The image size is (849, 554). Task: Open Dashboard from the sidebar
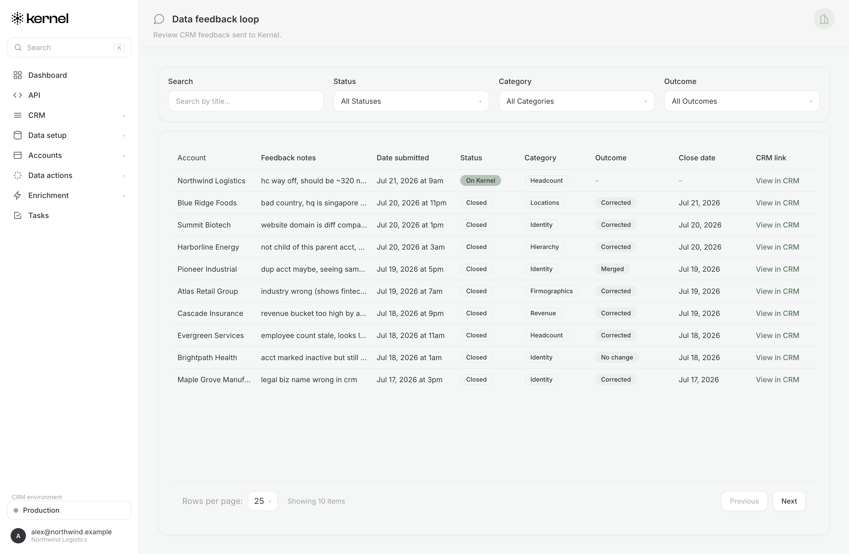tap(69, 75)
